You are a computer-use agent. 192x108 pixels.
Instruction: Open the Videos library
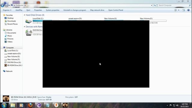click(x=10, y=42)
